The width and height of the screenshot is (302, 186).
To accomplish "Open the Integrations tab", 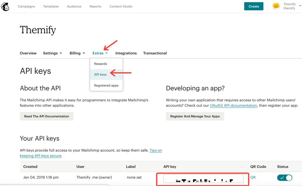I will pos(126,53).
